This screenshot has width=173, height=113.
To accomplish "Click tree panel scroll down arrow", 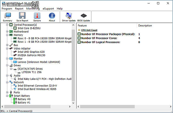I will click(x=73, y=103).
